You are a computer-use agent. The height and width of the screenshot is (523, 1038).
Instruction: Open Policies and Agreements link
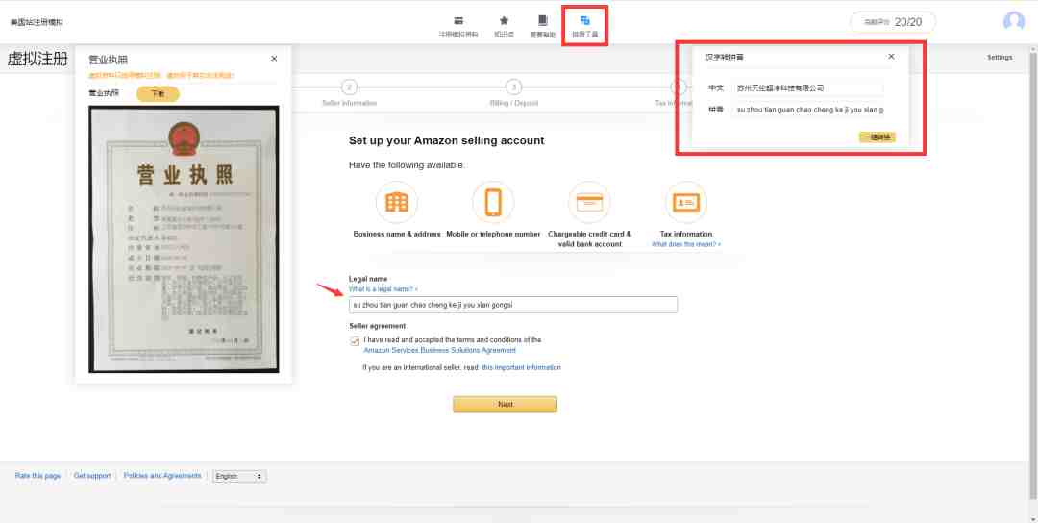click(162, 476)
